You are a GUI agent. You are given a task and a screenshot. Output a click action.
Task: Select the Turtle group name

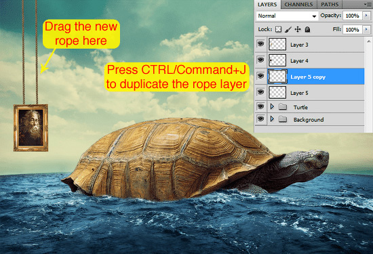(x=300, y=108)
